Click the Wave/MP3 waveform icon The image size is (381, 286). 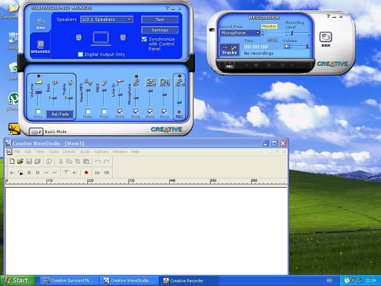[88, 82]
